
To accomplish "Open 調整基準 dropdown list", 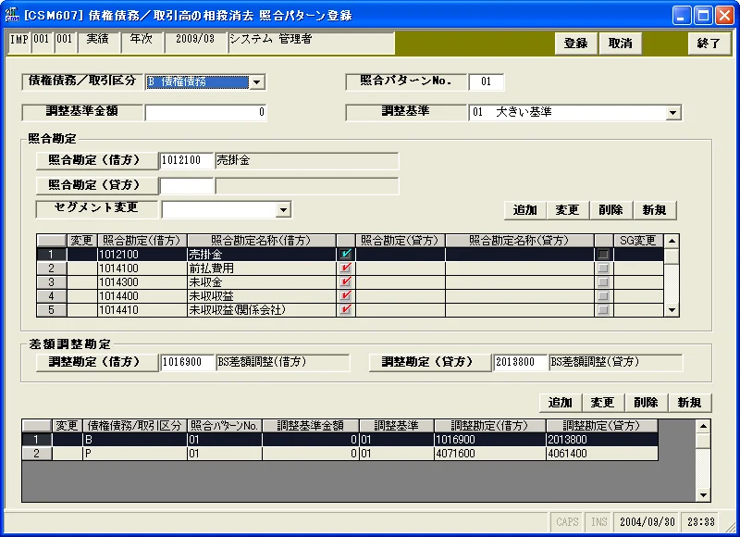I will (673, 113).
